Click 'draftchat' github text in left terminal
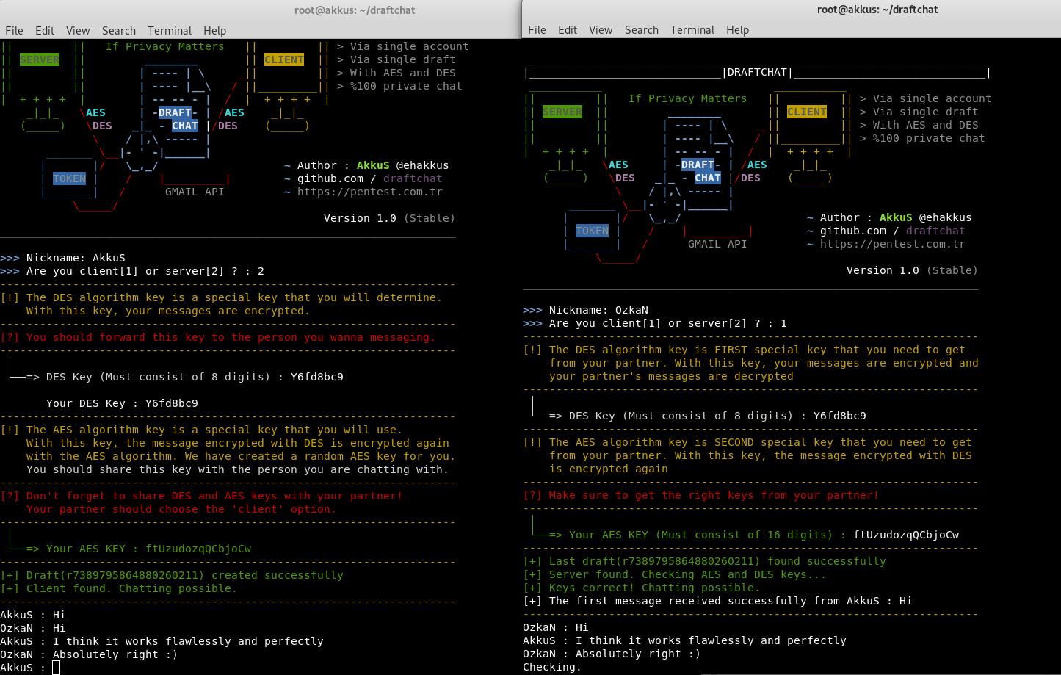 pos(413,178)
